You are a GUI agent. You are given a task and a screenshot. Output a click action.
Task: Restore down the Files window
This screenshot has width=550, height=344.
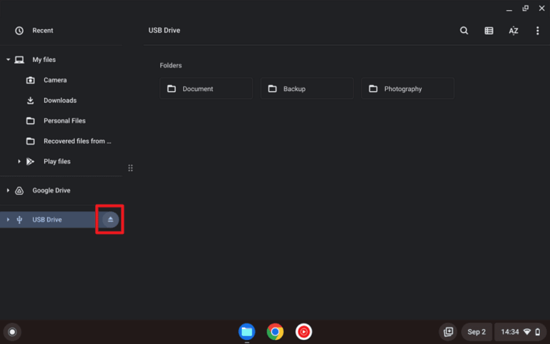point(526,8)
